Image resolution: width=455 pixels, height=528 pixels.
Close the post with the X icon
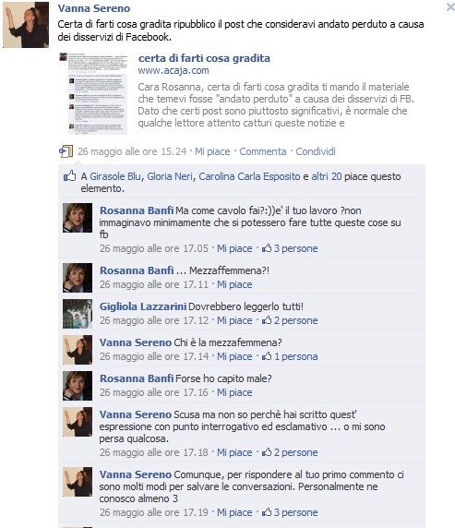(450, 7)
